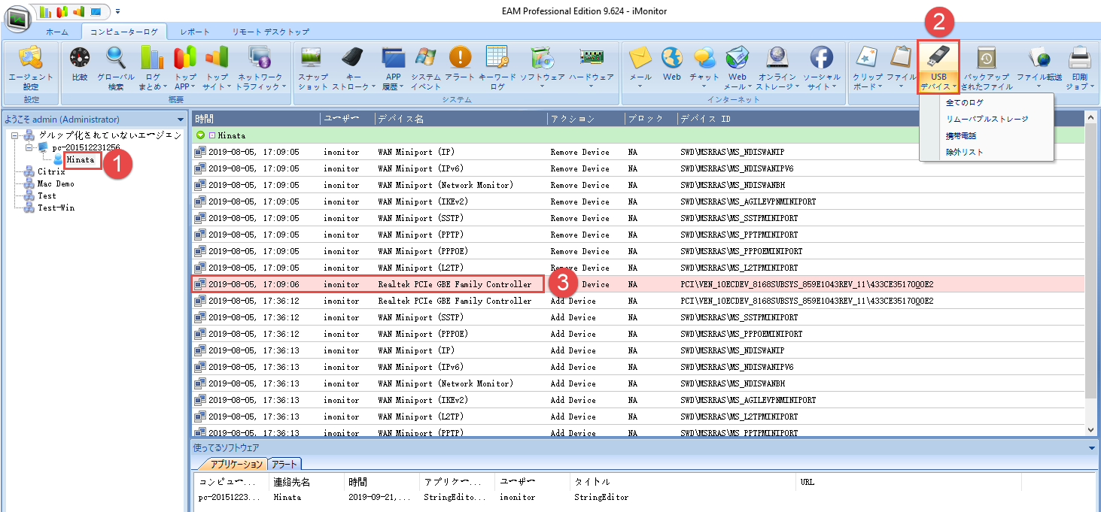Switch to the レポート ribbon tab

(x=195, y=32)
